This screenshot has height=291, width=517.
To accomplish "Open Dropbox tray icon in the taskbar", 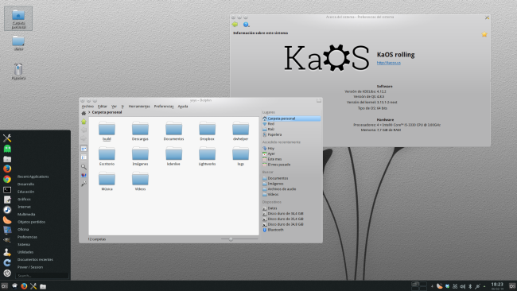I will point(447,286).
